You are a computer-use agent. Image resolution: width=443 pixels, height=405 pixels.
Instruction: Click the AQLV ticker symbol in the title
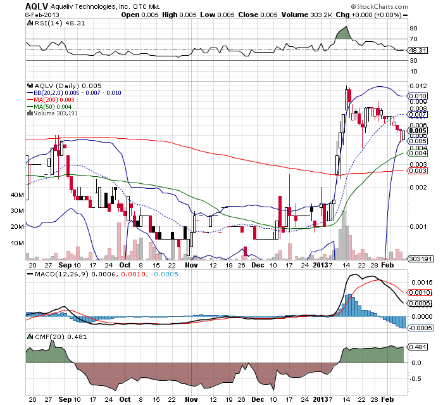tap(37, 6)
